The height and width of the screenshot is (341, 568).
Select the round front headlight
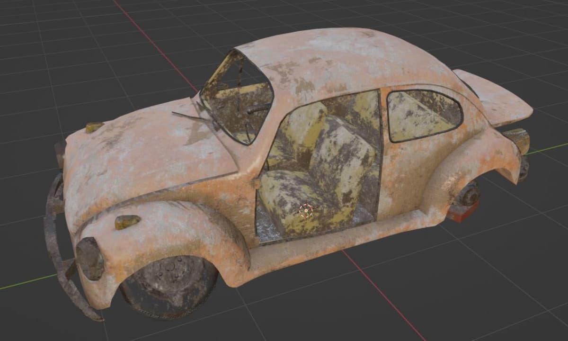tap(90, 258)
